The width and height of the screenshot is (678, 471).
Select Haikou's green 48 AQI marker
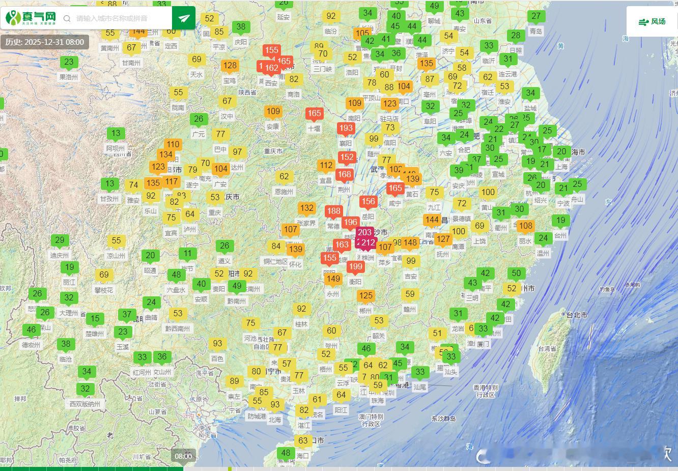(x=286, y=452)
